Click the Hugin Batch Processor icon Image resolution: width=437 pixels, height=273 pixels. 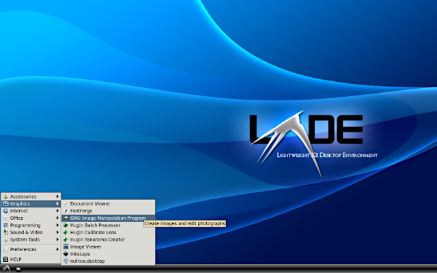click(x=66, y=225)
